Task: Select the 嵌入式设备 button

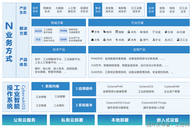Action: tap(167, 120)
